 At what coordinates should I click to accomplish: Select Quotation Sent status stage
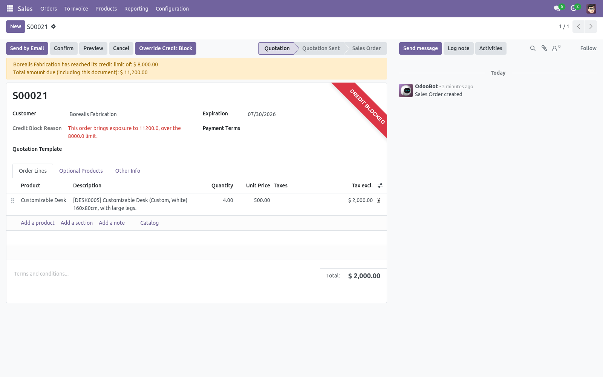pyautogui.click(x=321, y=48)
